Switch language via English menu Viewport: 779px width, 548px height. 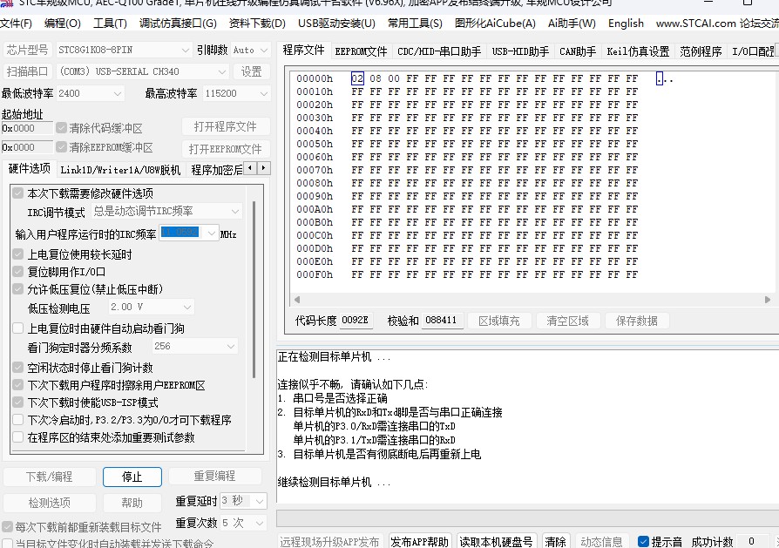(626, 23)
